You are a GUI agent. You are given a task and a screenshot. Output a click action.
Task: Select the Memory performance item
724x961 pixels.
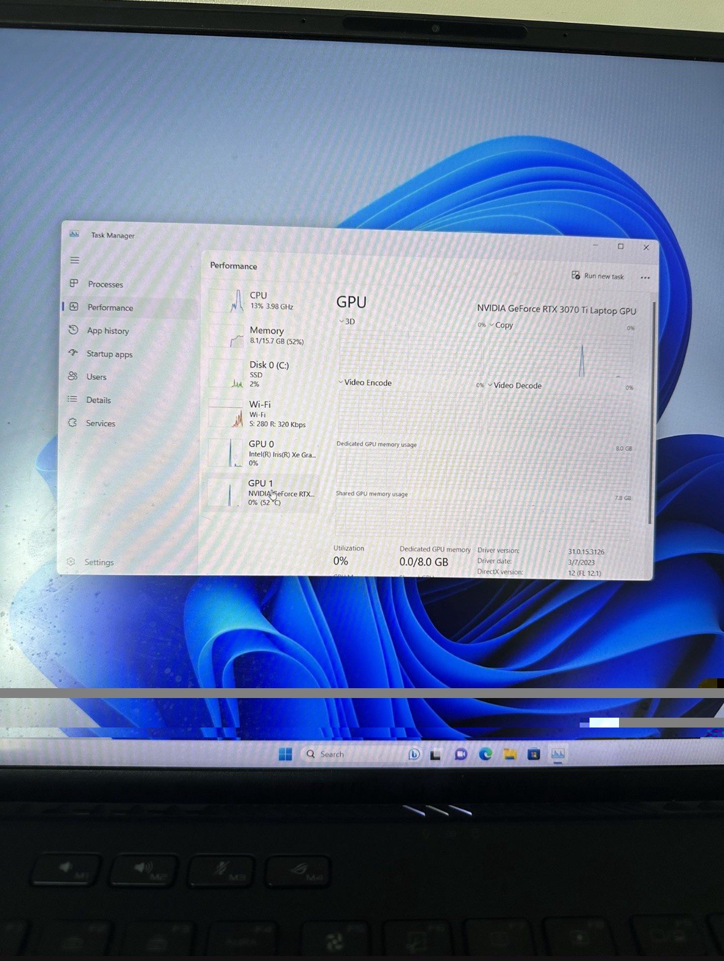pos(264,335)
